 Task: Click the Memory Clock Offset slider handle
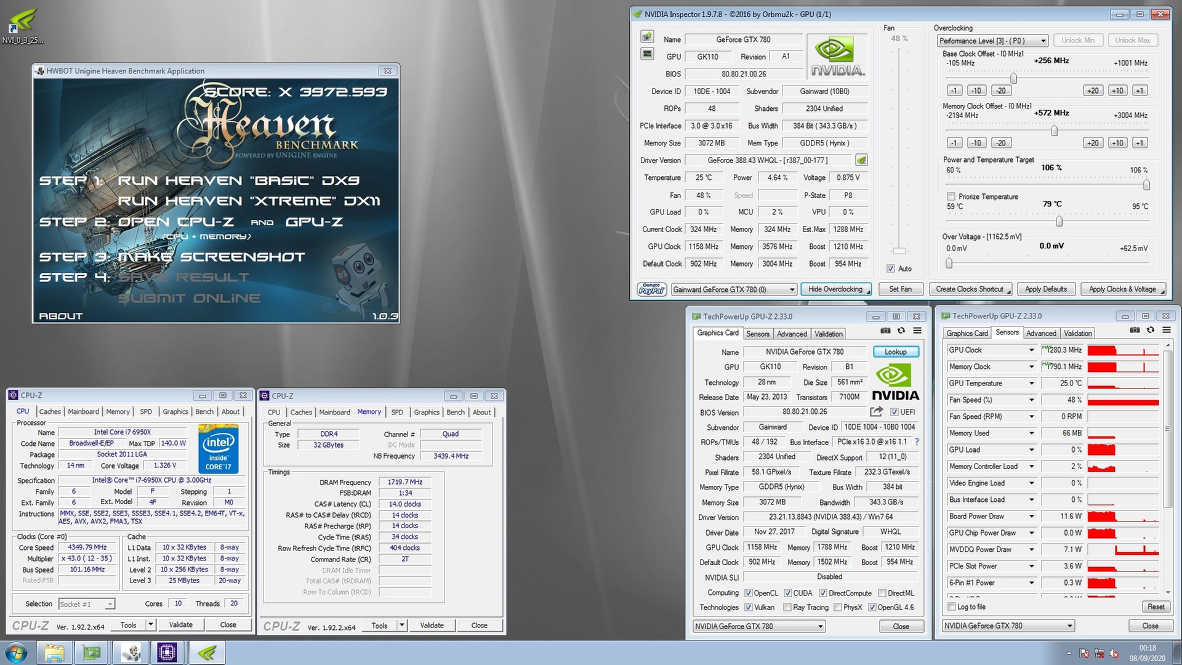click(x=1054, y=131)
